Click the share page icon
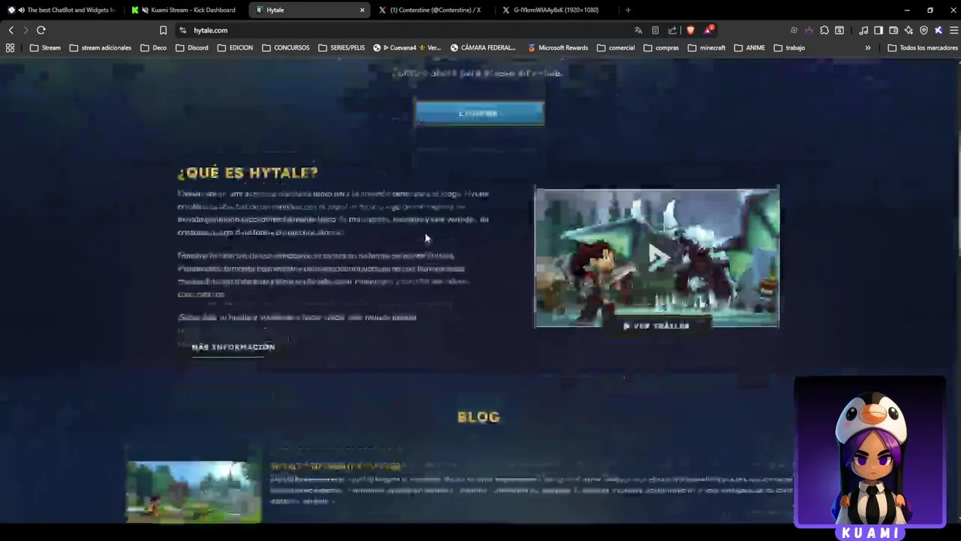This screenshot has height=541, width=961. (x=672, y=30)
